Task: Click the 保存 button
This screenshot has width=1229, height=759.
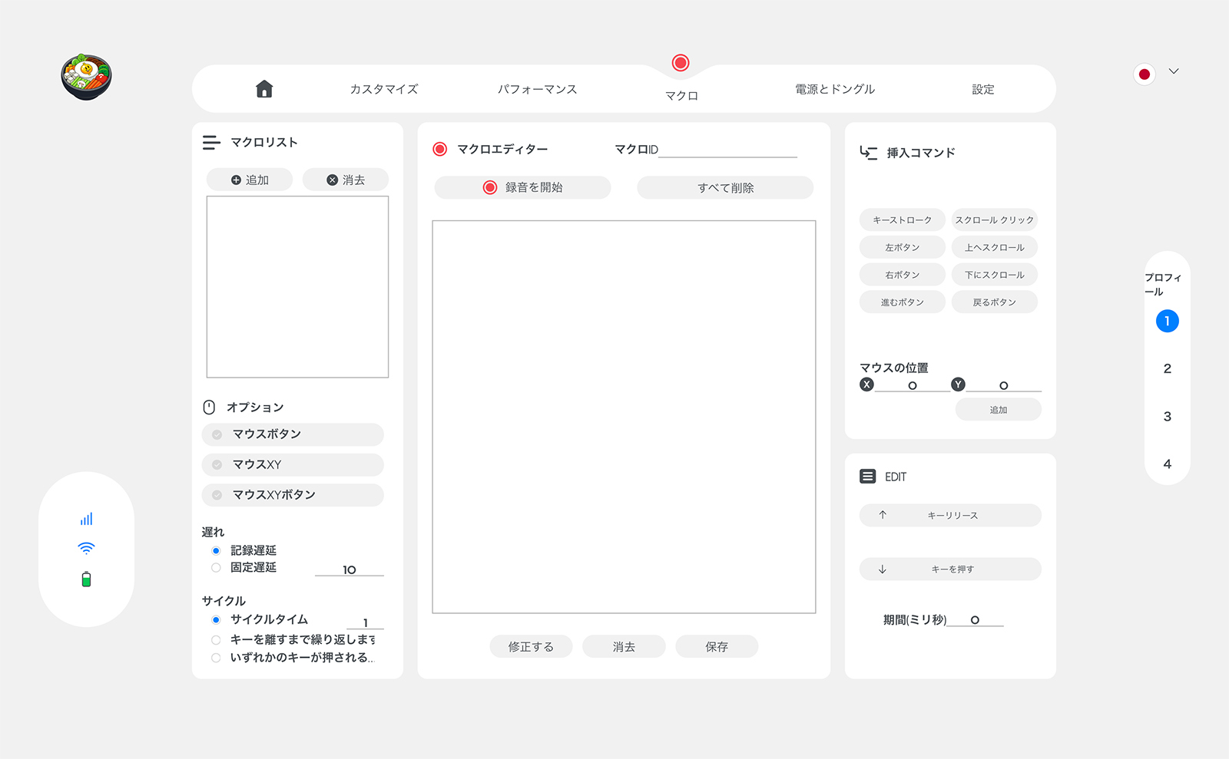Action: click(x=716, y=647)
